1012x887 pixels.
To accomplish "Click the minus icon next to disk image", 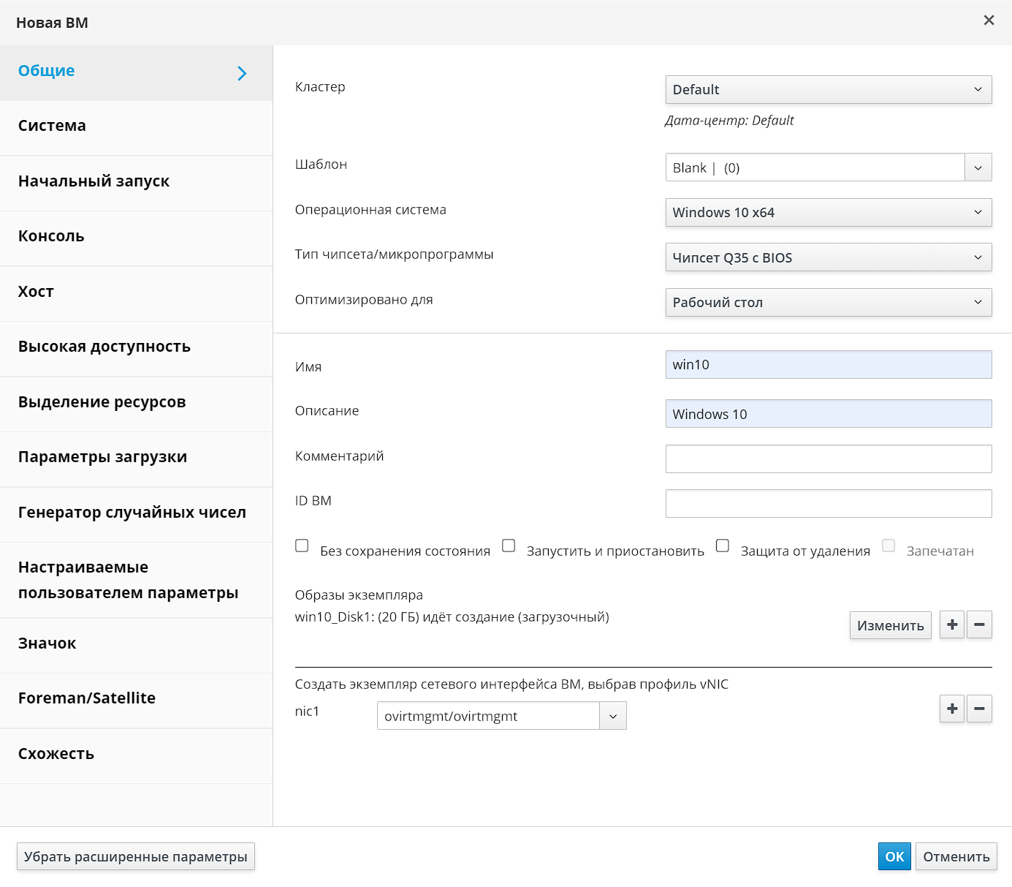I will coord(979,625).
